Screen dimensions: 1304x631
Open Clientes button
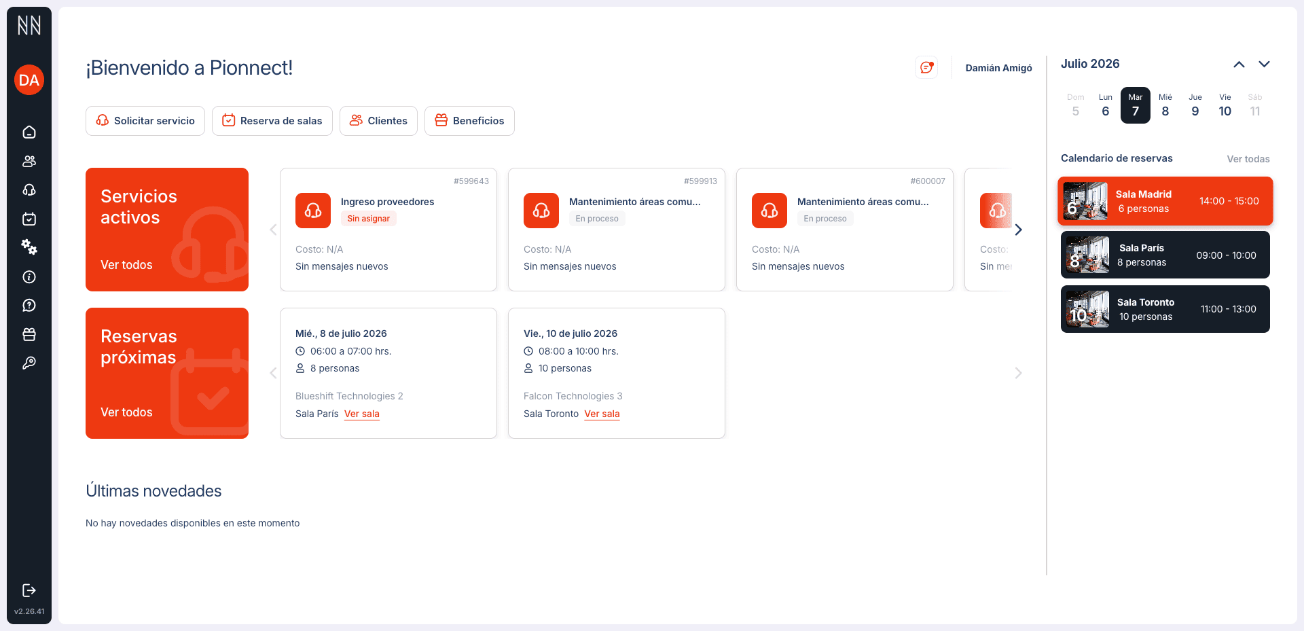(x=378, y=121)
